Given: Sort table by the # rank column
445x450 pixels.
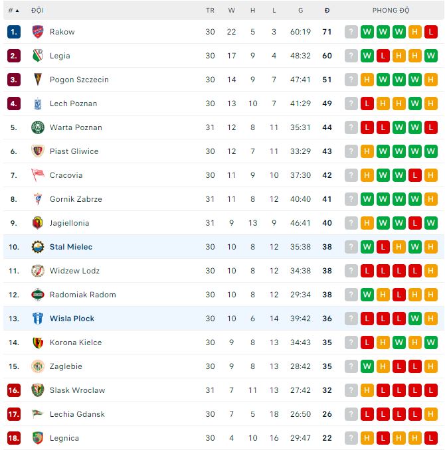Looking at the screenshot, I should click(x=13, y=11).
